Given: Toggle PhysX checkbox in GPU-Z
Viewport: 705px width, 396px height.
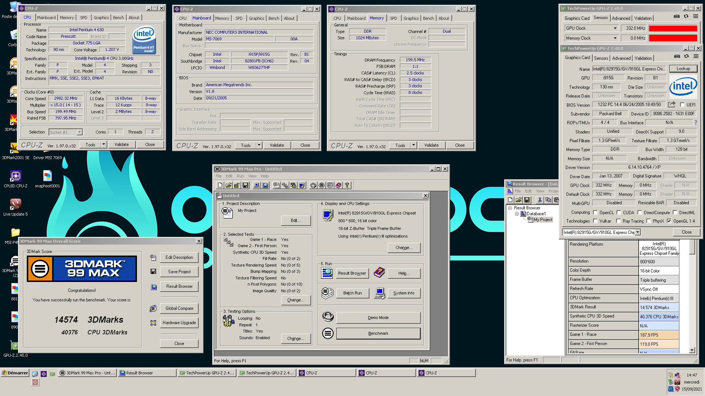Looking at the screenshot, I should click(648, 221).
